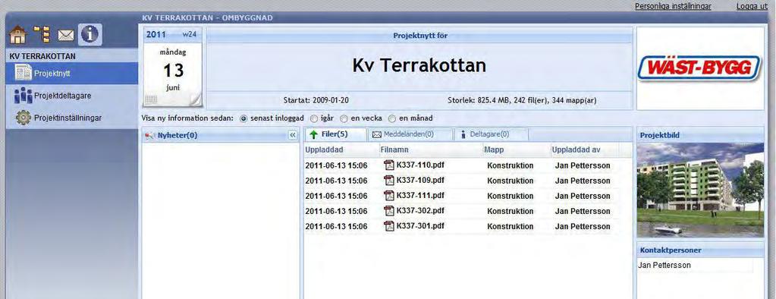Open file K337-111.pdf

point(420,195)
